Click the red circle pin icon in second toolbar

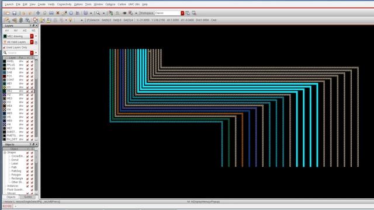(x=35, y=20)
